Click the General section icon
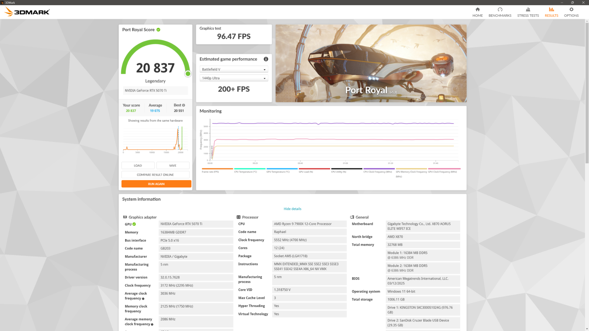589x331 pixels. tap(352, 217)
